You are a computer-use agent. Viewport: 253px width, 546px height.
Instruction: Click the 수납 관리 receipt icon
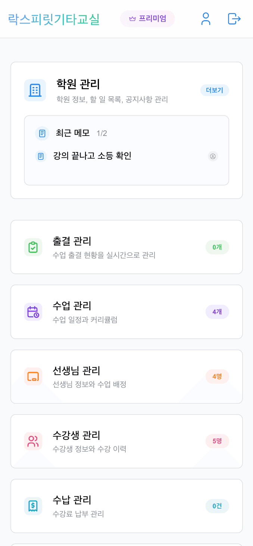(33, 506)
